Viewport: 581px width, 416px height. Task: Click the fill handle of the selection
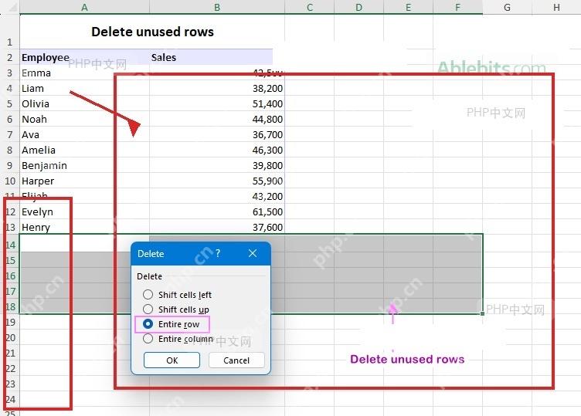(482, 313)
